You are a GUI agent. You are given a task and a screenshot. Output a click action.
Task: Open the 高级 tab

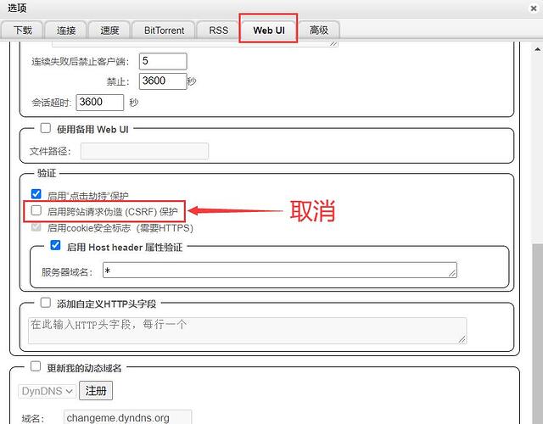pyautogui.click(x=319, y=31)
